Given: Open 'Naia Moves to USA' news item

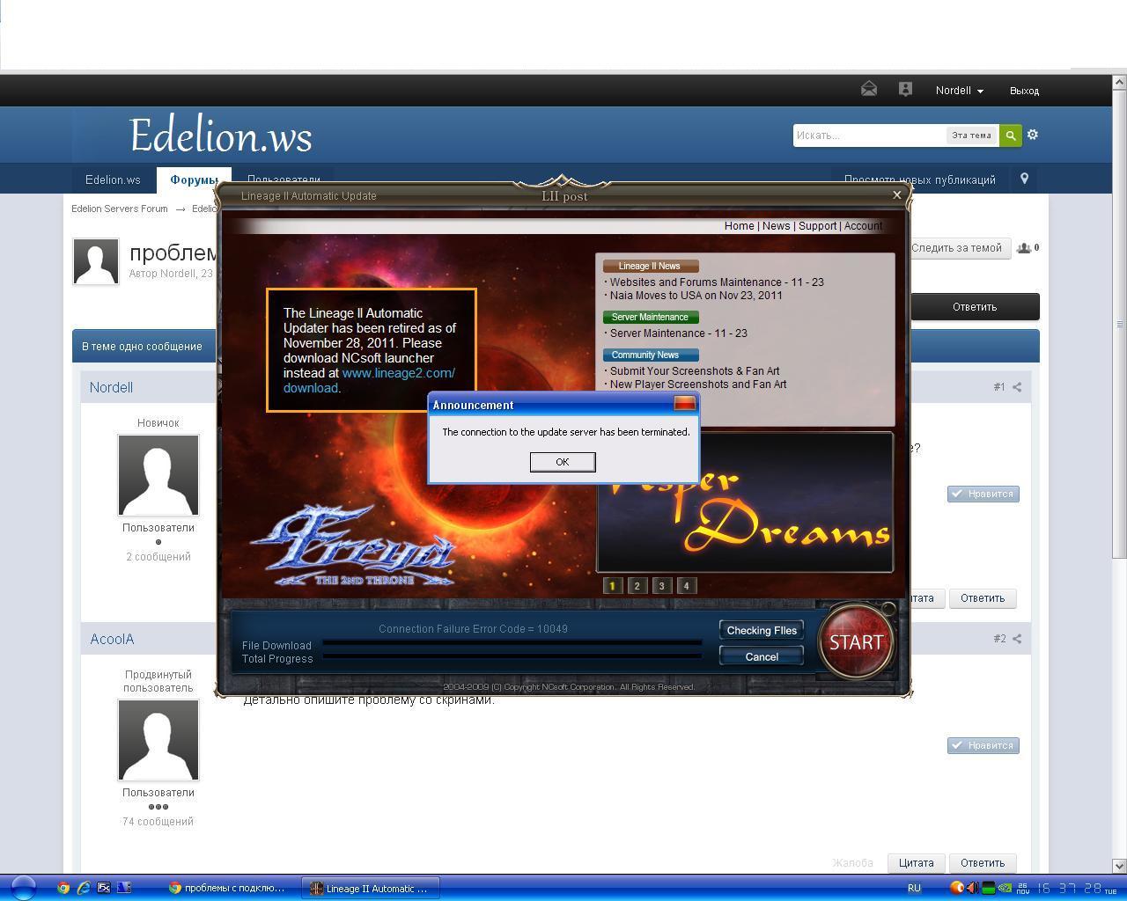Looking at the screenshot, I should [696, 296].
